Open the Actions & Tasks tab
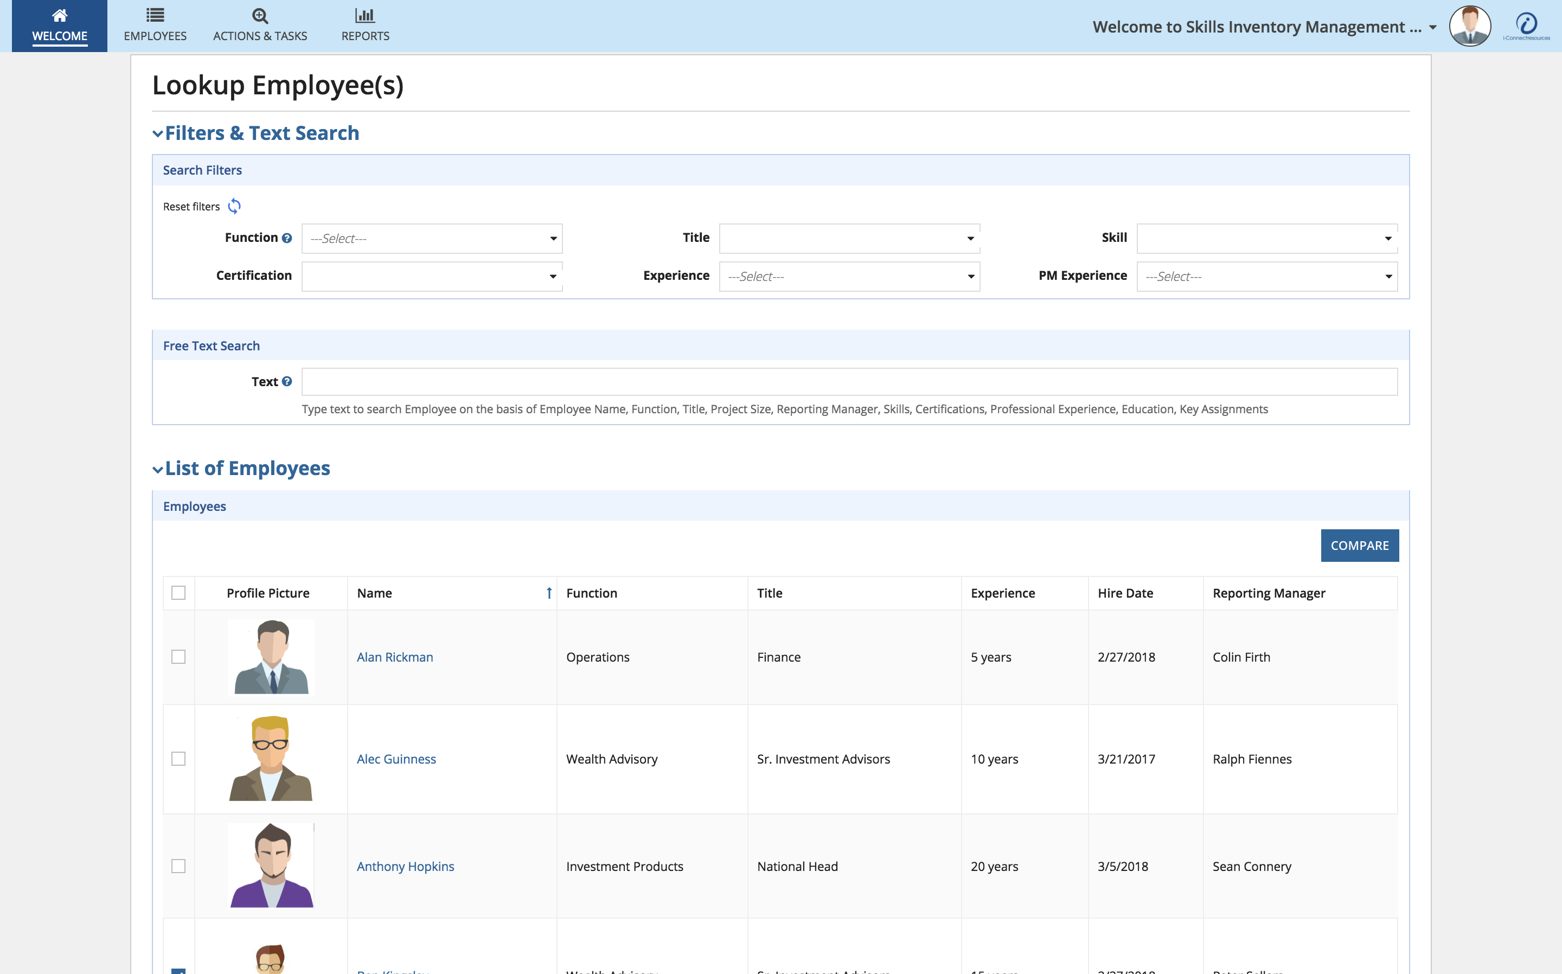The height and width of the screenshot is (974, 1562). pos(260,26)
